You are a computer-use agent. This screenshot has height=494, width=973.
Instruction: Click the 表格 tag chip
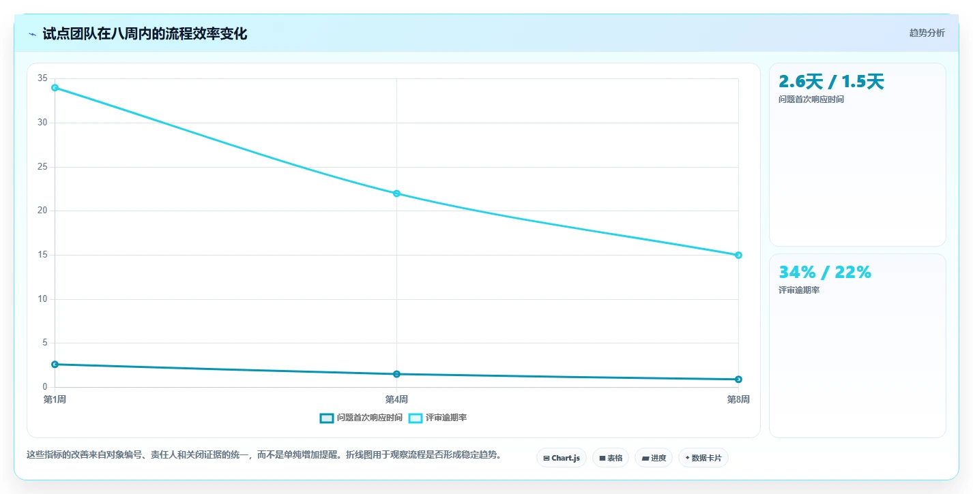click(610, 458)
